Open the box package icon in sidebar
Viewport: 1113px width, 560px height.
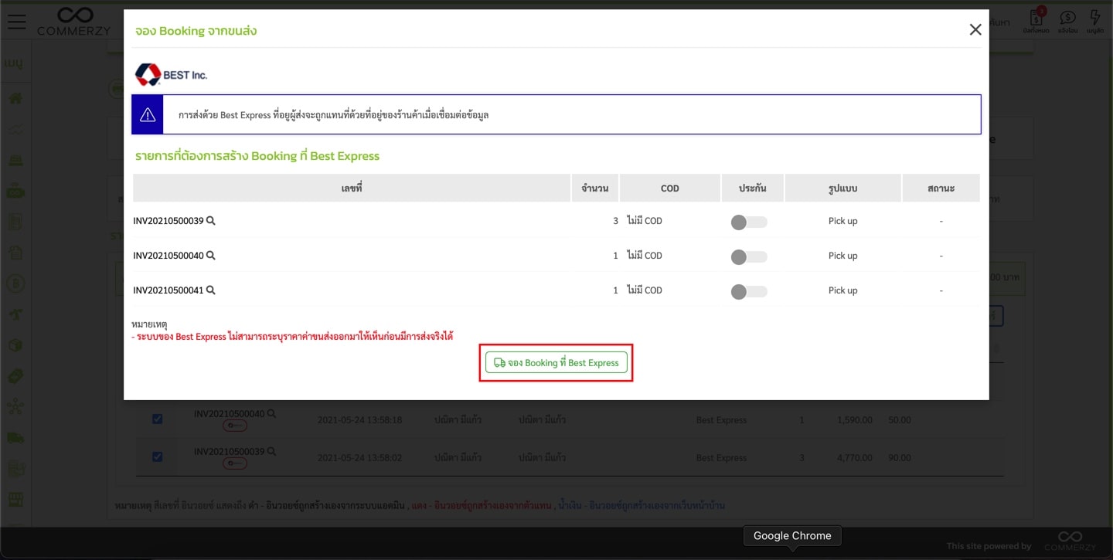click(x=15, y=345)
